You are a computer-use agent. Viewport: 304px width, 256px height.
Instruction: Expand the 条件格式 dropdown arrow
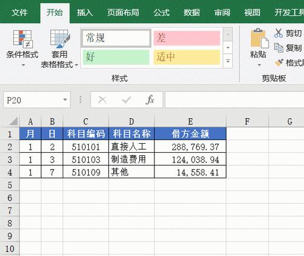click(23, 65)
